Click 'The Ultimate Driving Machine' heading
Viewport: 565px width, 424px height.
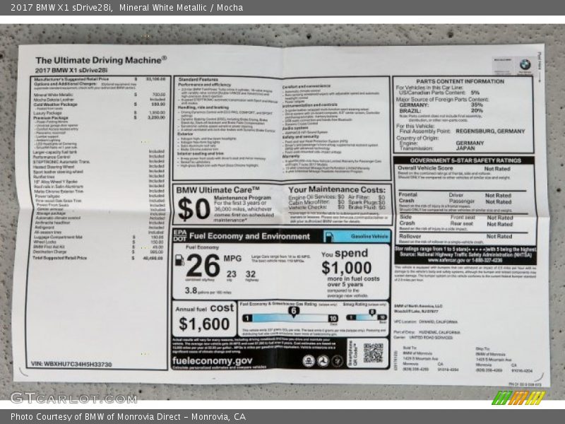coord(101,60)
